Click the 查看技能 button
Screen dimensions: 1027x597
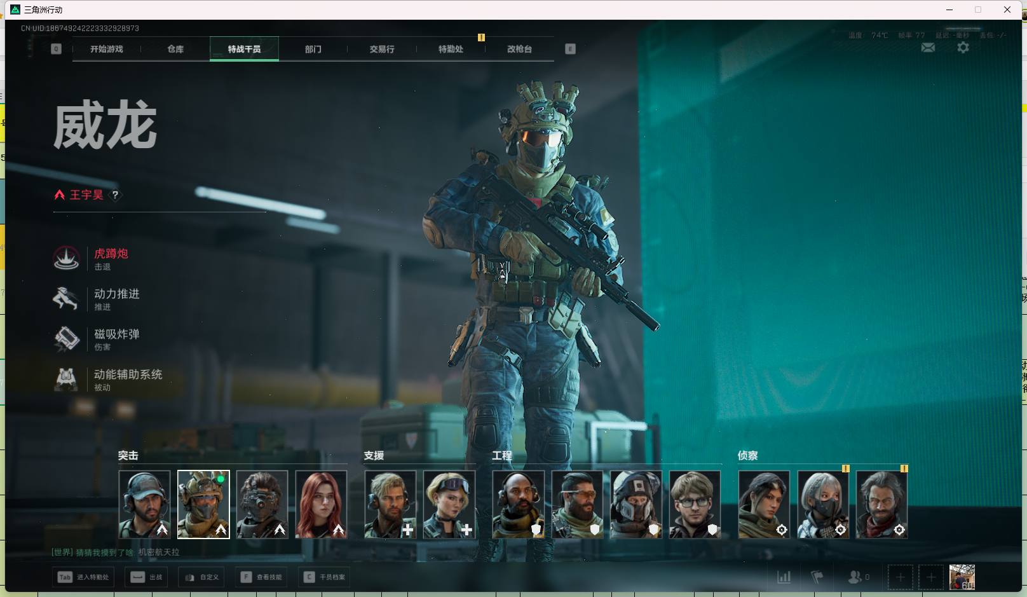[262, 577]
